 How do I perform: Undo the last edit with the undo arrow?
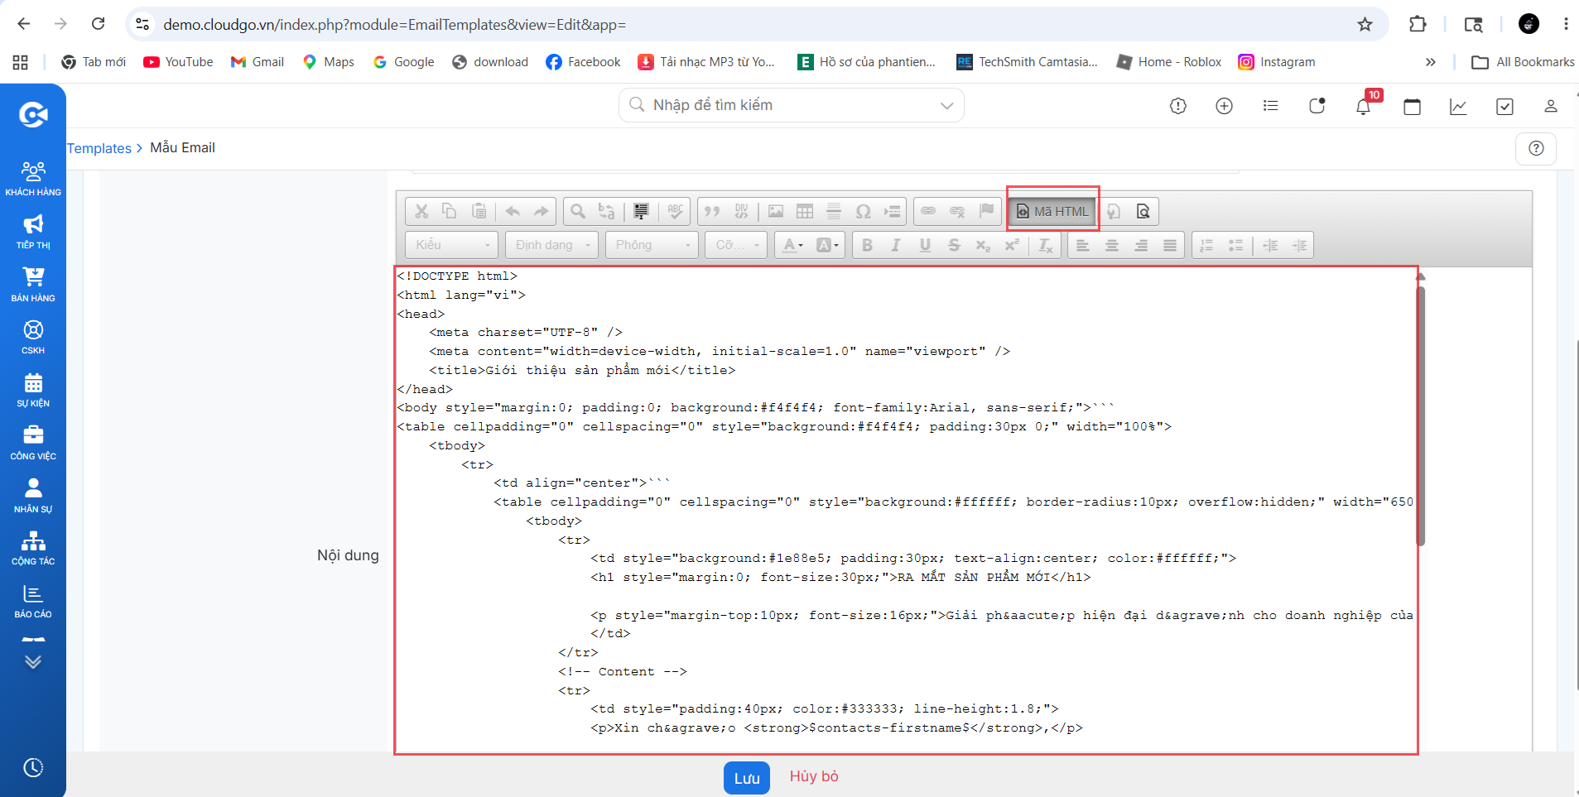513,211
